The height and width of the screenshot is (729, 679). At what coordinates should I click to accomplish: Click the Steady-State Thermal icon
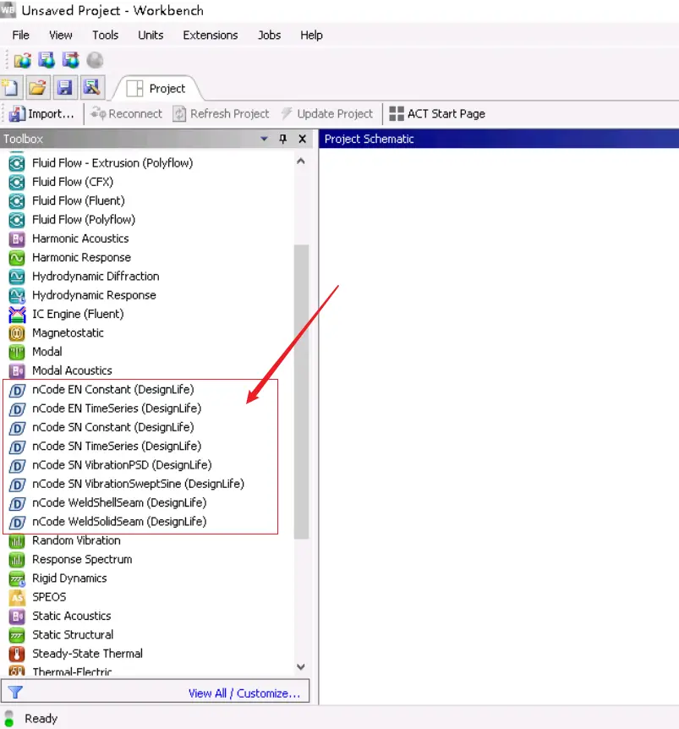coord(17,654)
